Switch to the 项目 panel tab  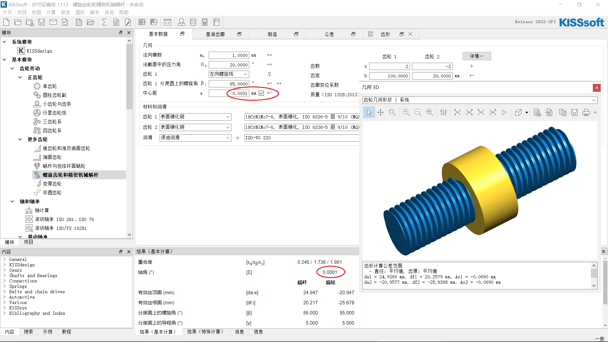coord(28,242)
